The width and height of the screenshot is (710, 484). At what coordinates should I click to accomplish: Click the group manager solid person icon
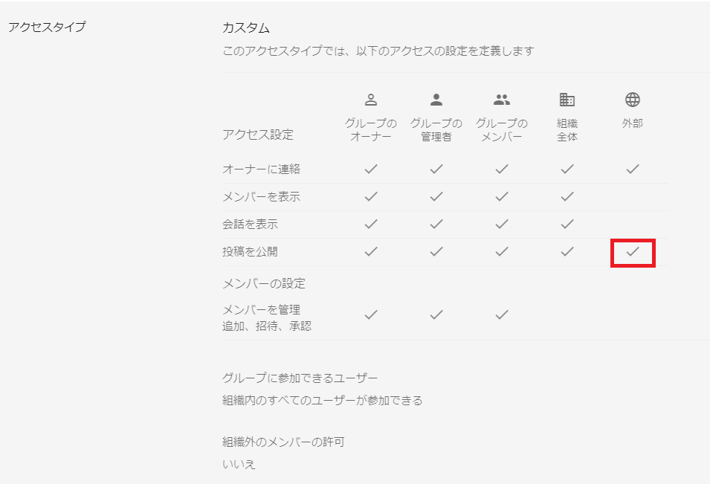436,100
